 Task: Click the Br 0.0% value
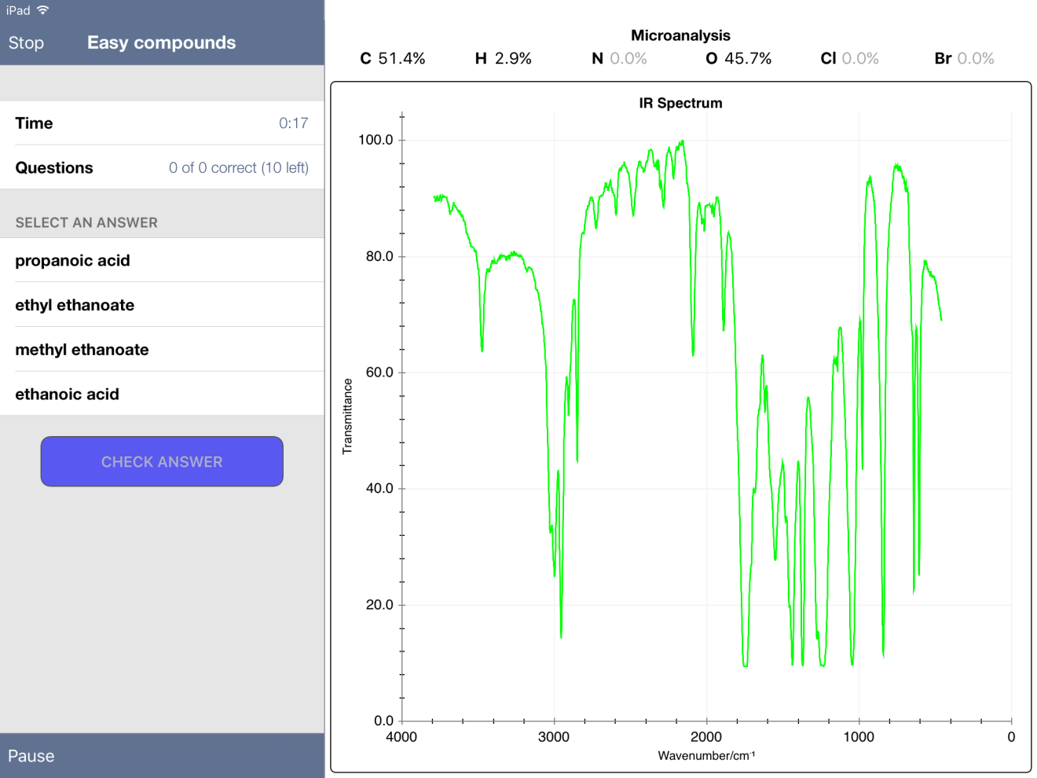pyautogui.click(x=964, y=59)
